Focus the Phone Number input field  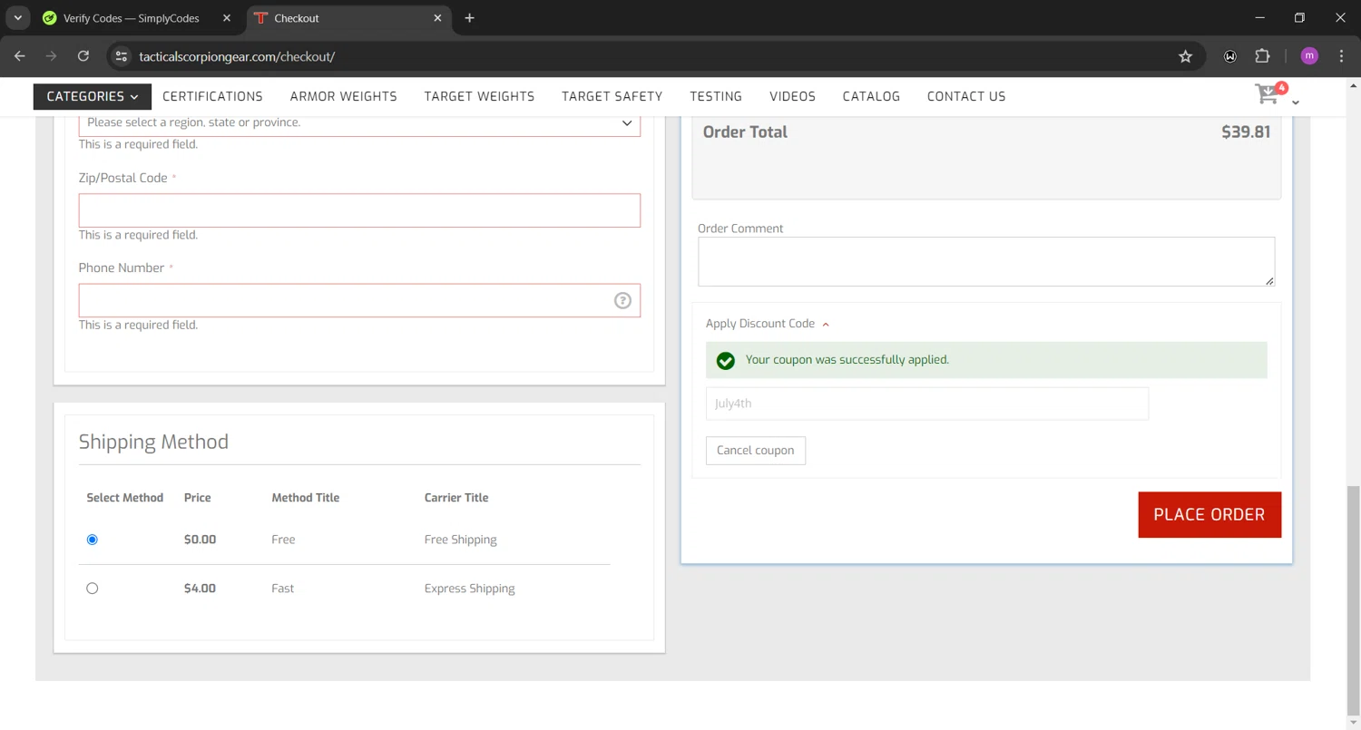point(359,301)
